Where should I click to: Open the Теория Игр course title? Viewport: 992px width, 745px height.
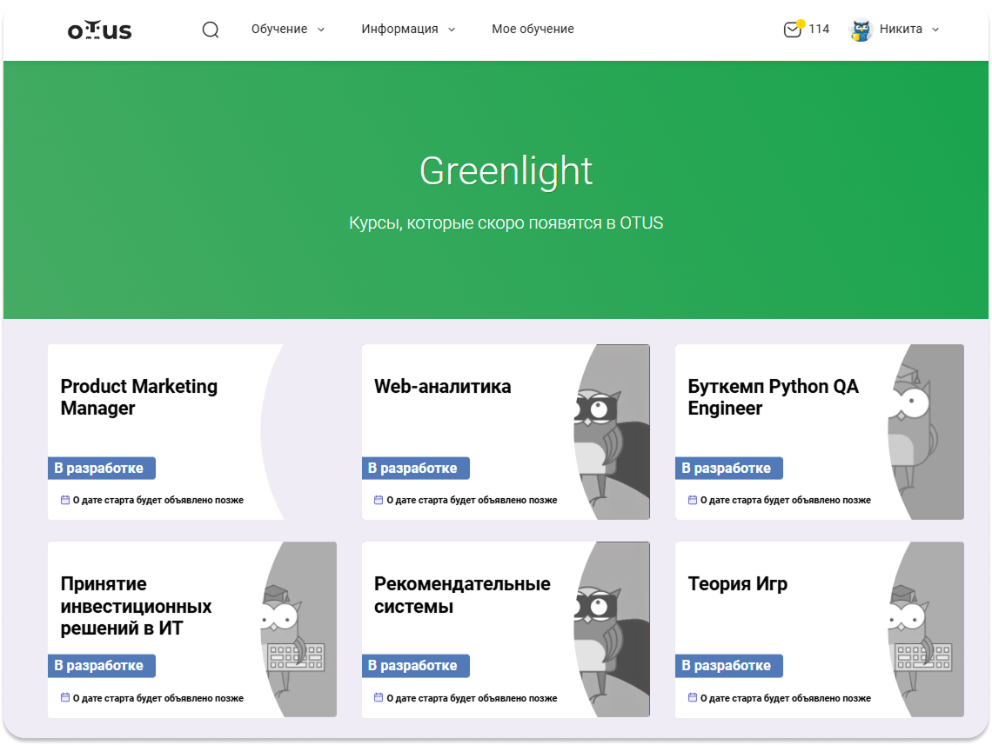[738, 583]
